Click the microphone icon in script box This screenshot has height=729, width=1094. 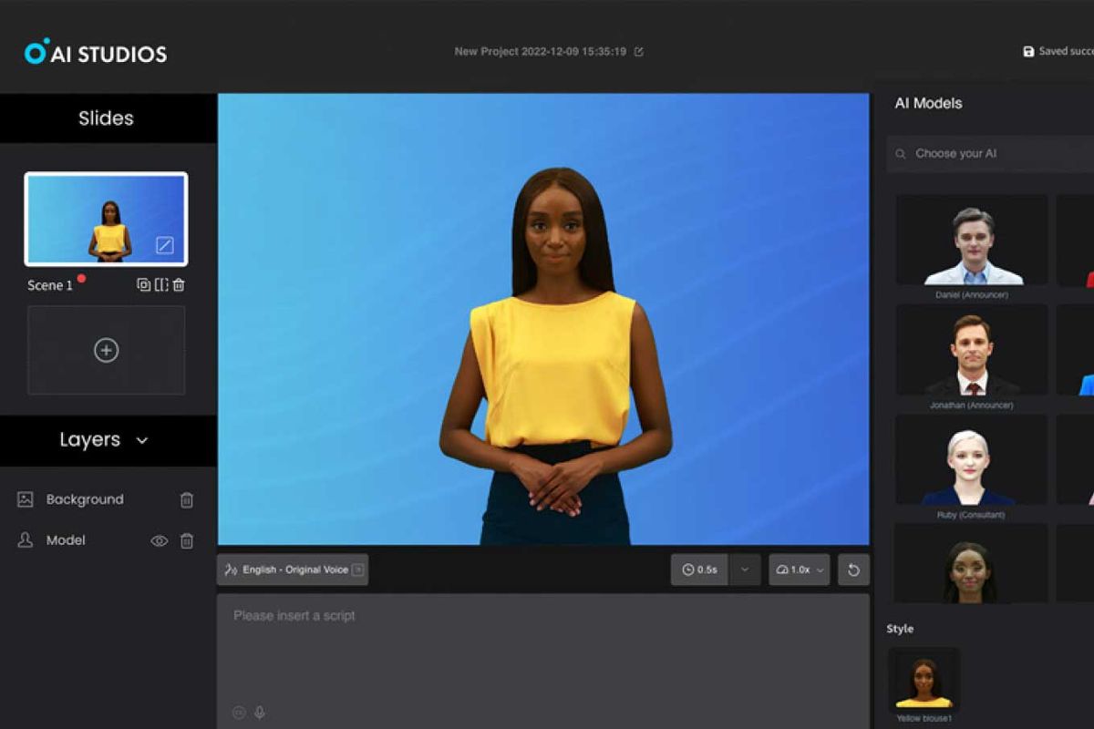[260, 713]
